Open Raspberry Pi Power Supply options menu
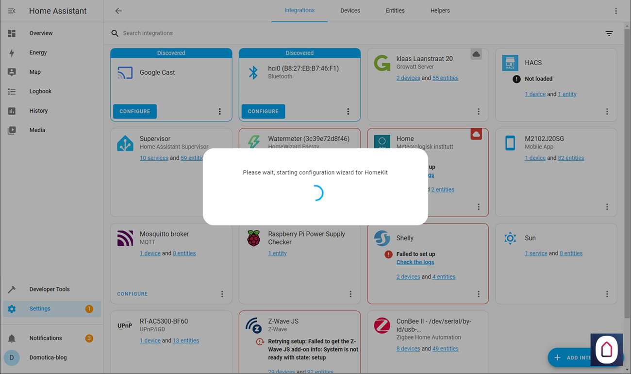The height and width of the screenshot is (374, 631). pos(350,294)
